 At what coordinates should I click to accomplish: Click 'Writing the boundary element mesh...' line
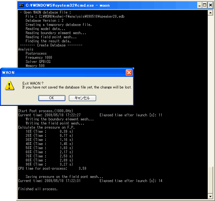60,119
